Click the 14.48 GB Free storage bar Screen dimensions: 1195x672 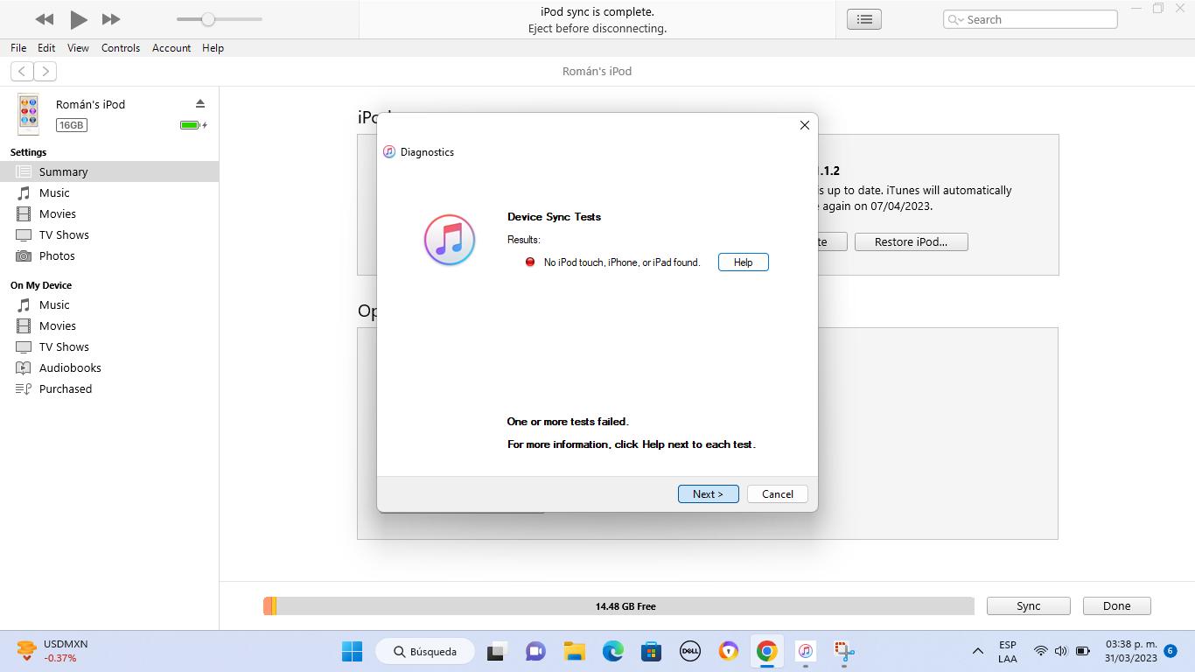pyautogui.click(x=618, y=605)
